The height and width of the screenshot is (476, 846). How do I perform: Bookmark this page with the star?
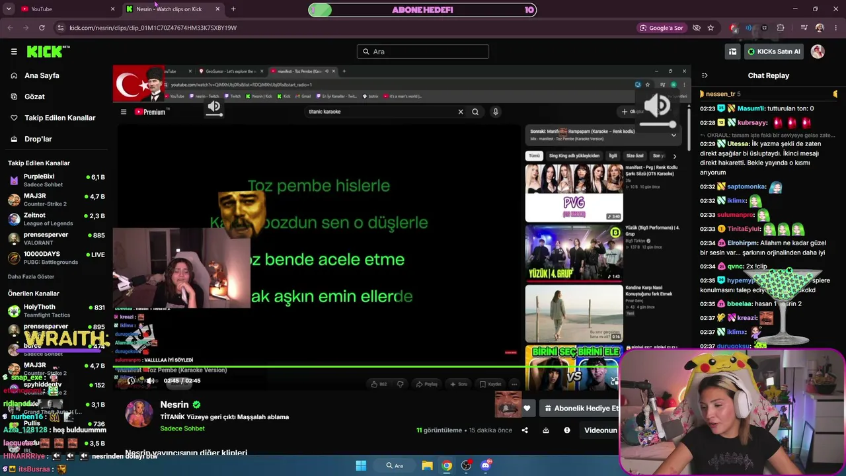click(711, 28)
